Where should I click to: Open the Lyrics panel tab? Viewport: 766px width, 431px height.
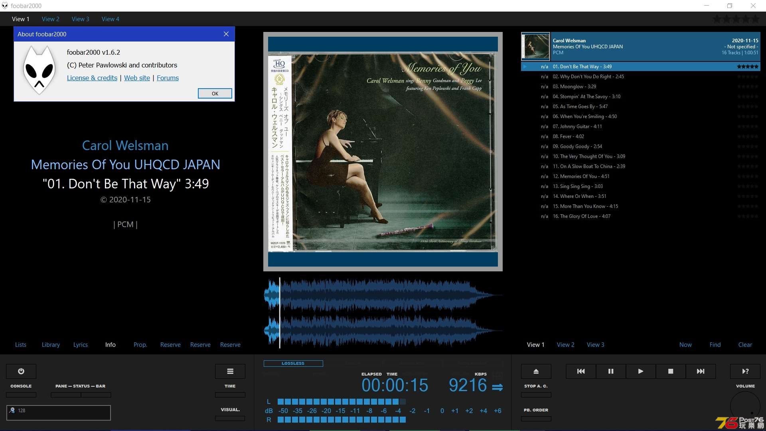click(x=81, y=344)
